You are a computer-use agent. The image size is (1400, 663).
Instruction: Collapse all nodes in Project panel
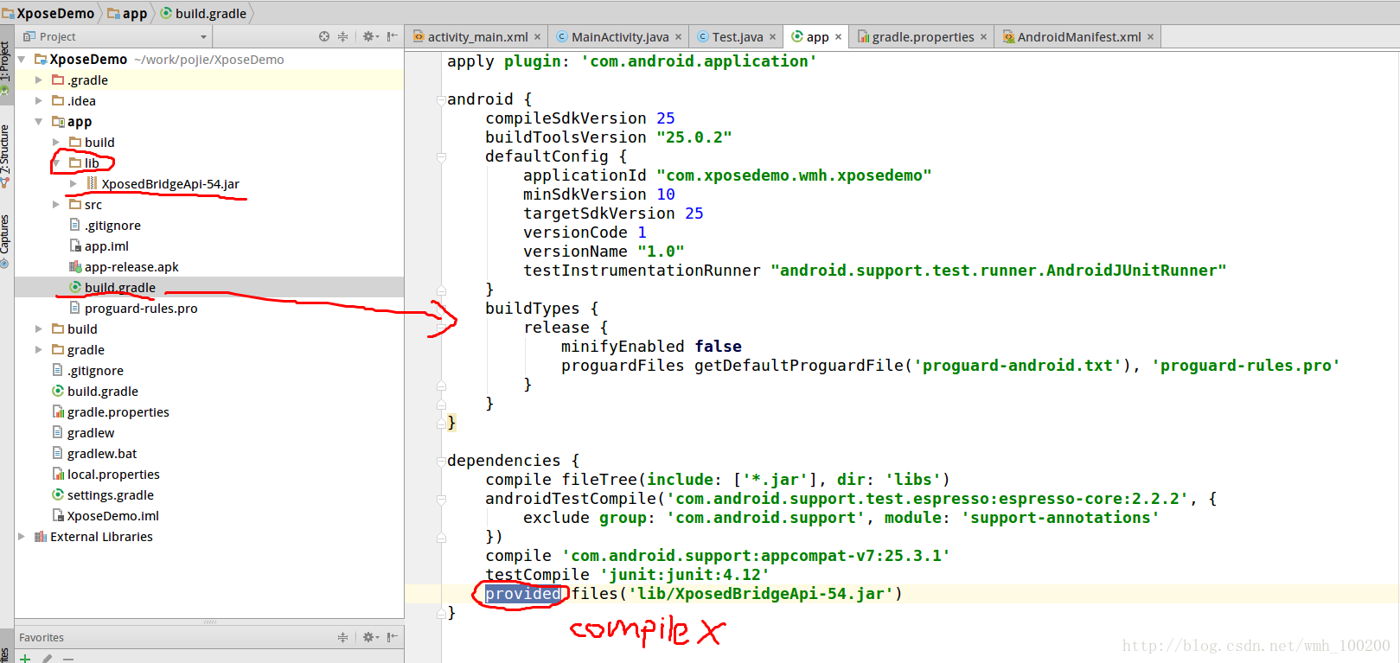click(342, 36)
